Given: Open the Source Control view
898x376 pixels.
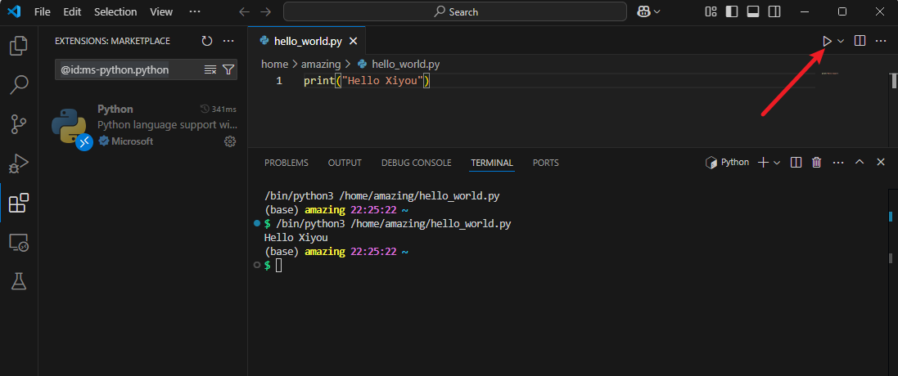Looking at the screenshot, I should (18, 123).
